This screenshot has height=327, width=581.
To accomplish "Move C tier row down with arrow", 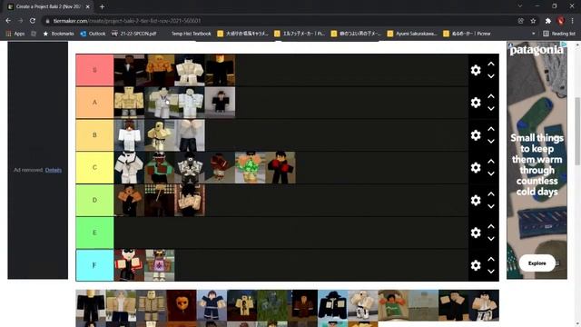I will tap(491, 173).
